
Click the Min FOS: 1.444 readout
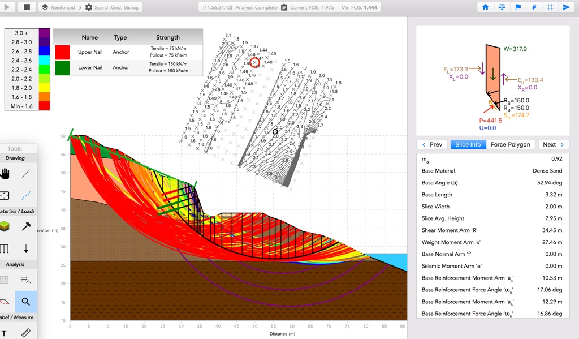(359, 7)
